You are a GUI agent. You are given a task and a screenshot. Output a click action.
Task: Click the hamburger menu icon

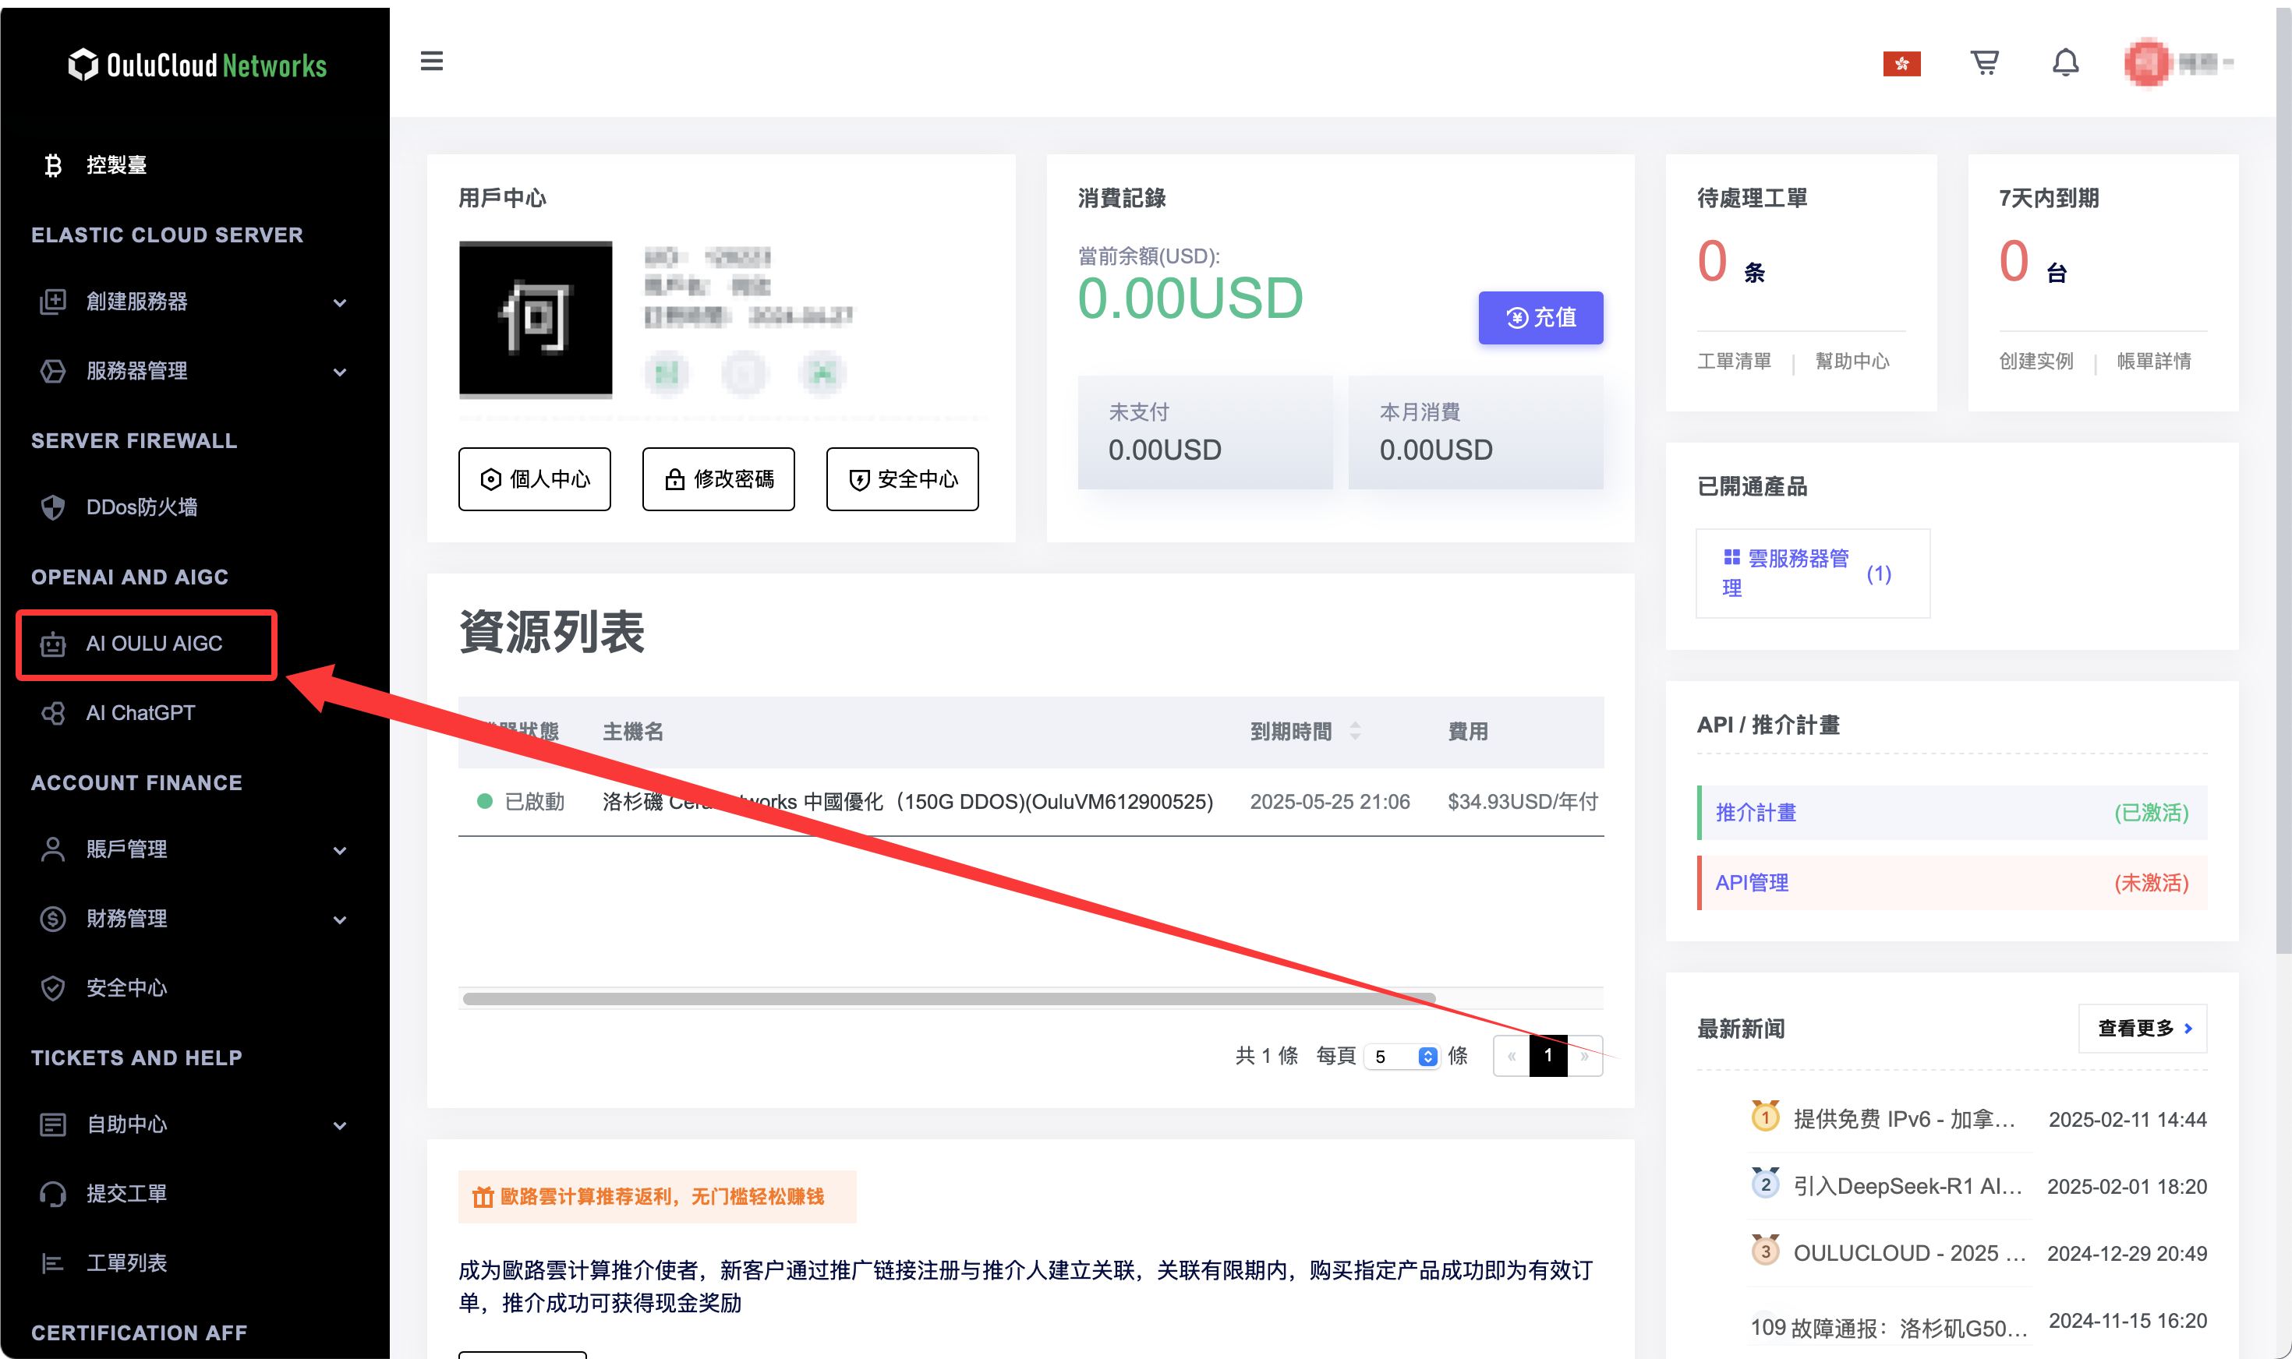[x=431, y=62]
